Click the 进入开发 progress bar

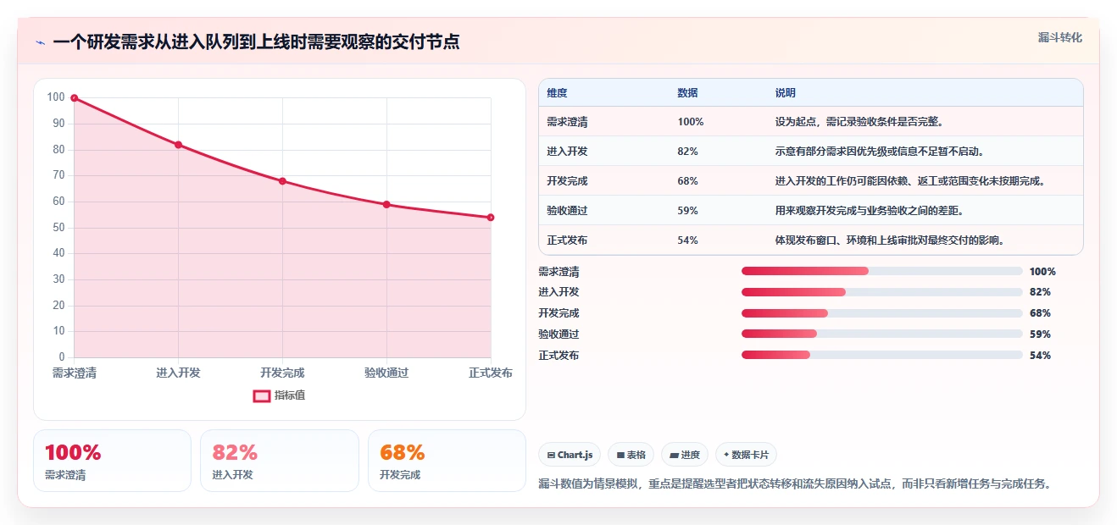(x=882, y=292)
